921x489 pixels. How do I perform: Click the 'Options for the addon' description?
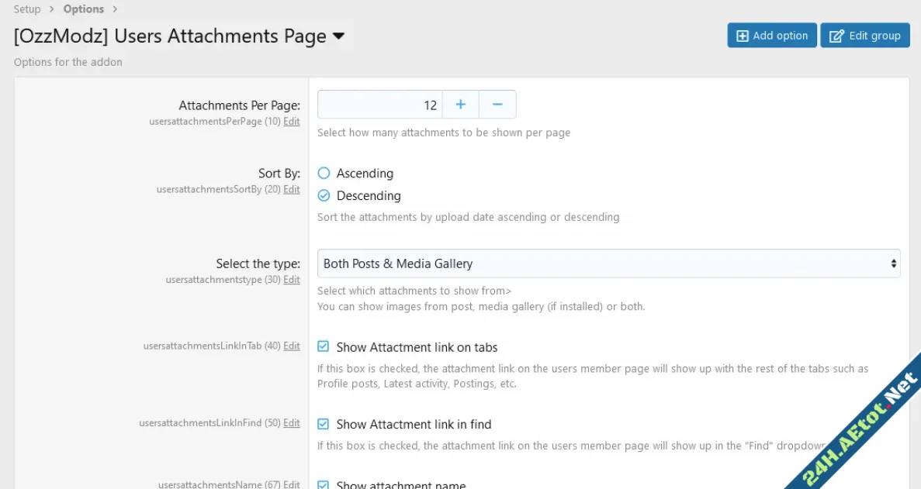click(68, 62)
